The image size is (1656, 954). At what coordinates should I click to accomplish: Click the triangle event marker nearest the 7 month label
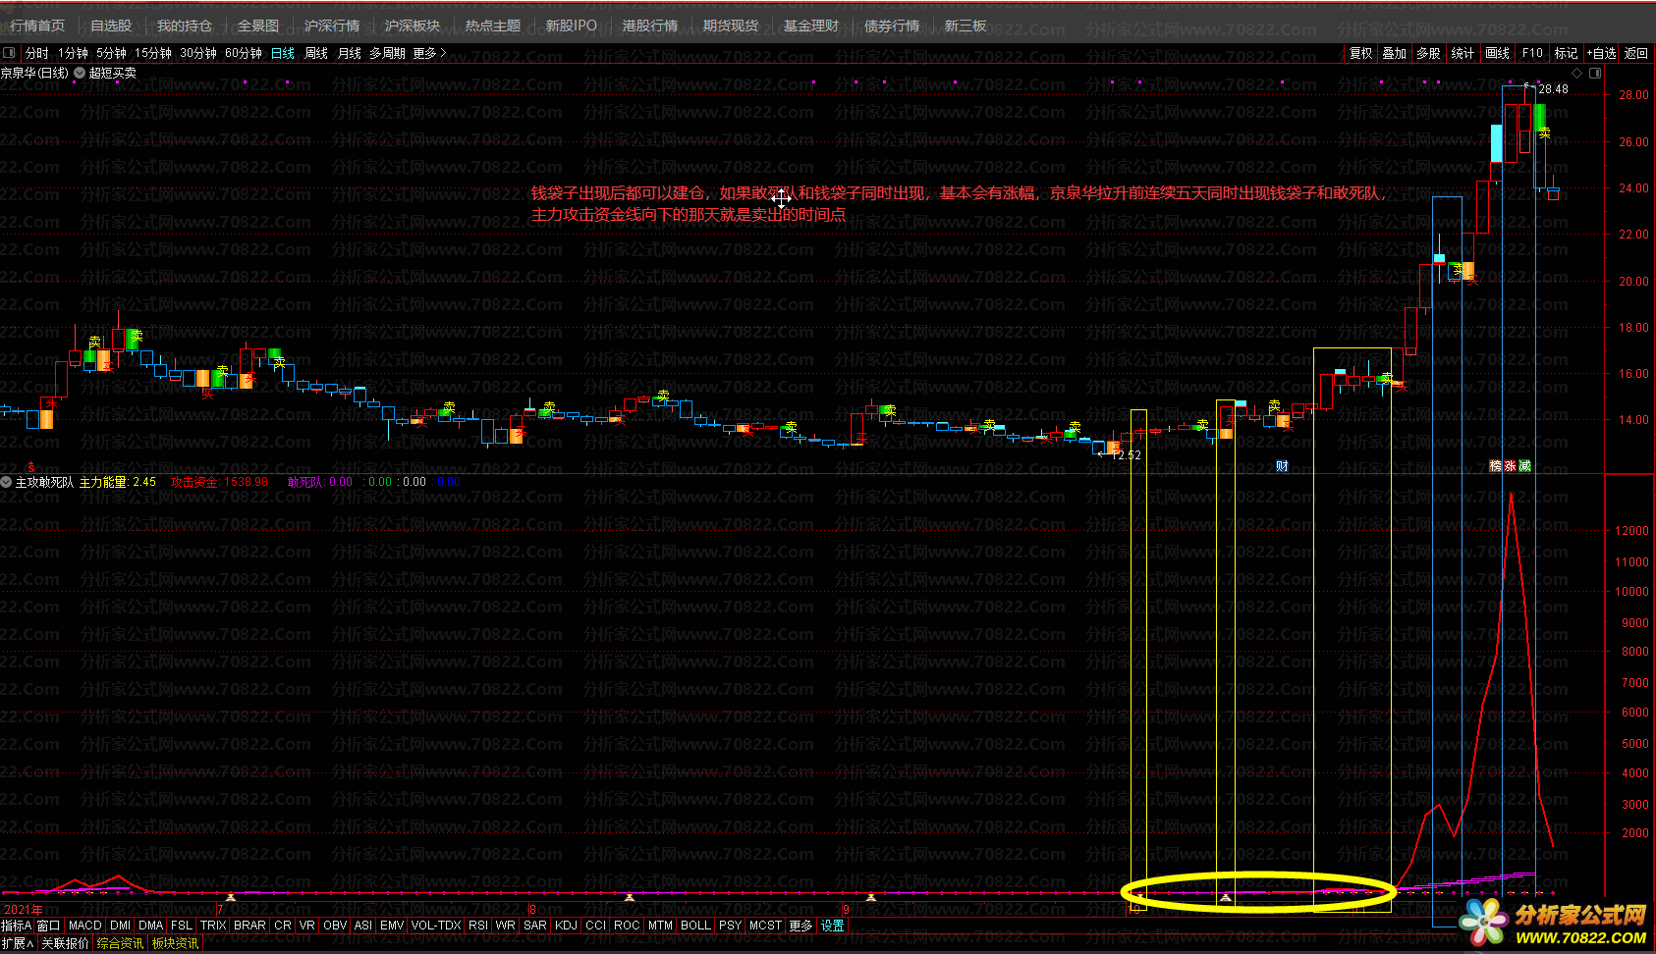coord(231,897)
